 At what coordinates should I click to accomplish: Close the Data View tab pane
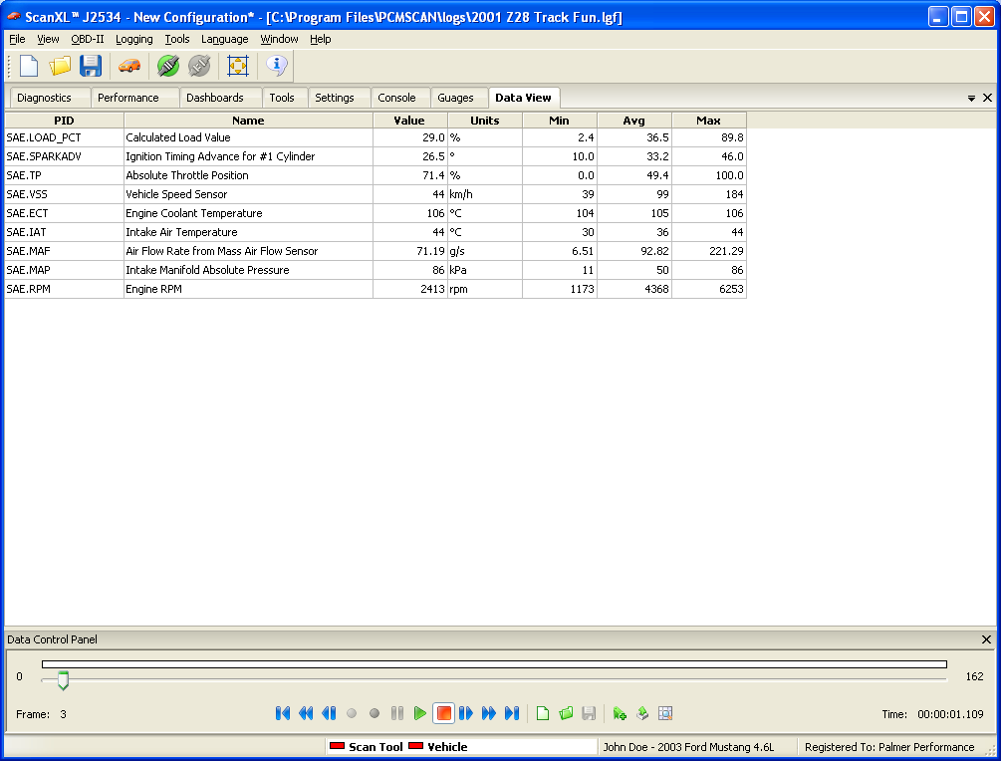(x=988, y=98)
